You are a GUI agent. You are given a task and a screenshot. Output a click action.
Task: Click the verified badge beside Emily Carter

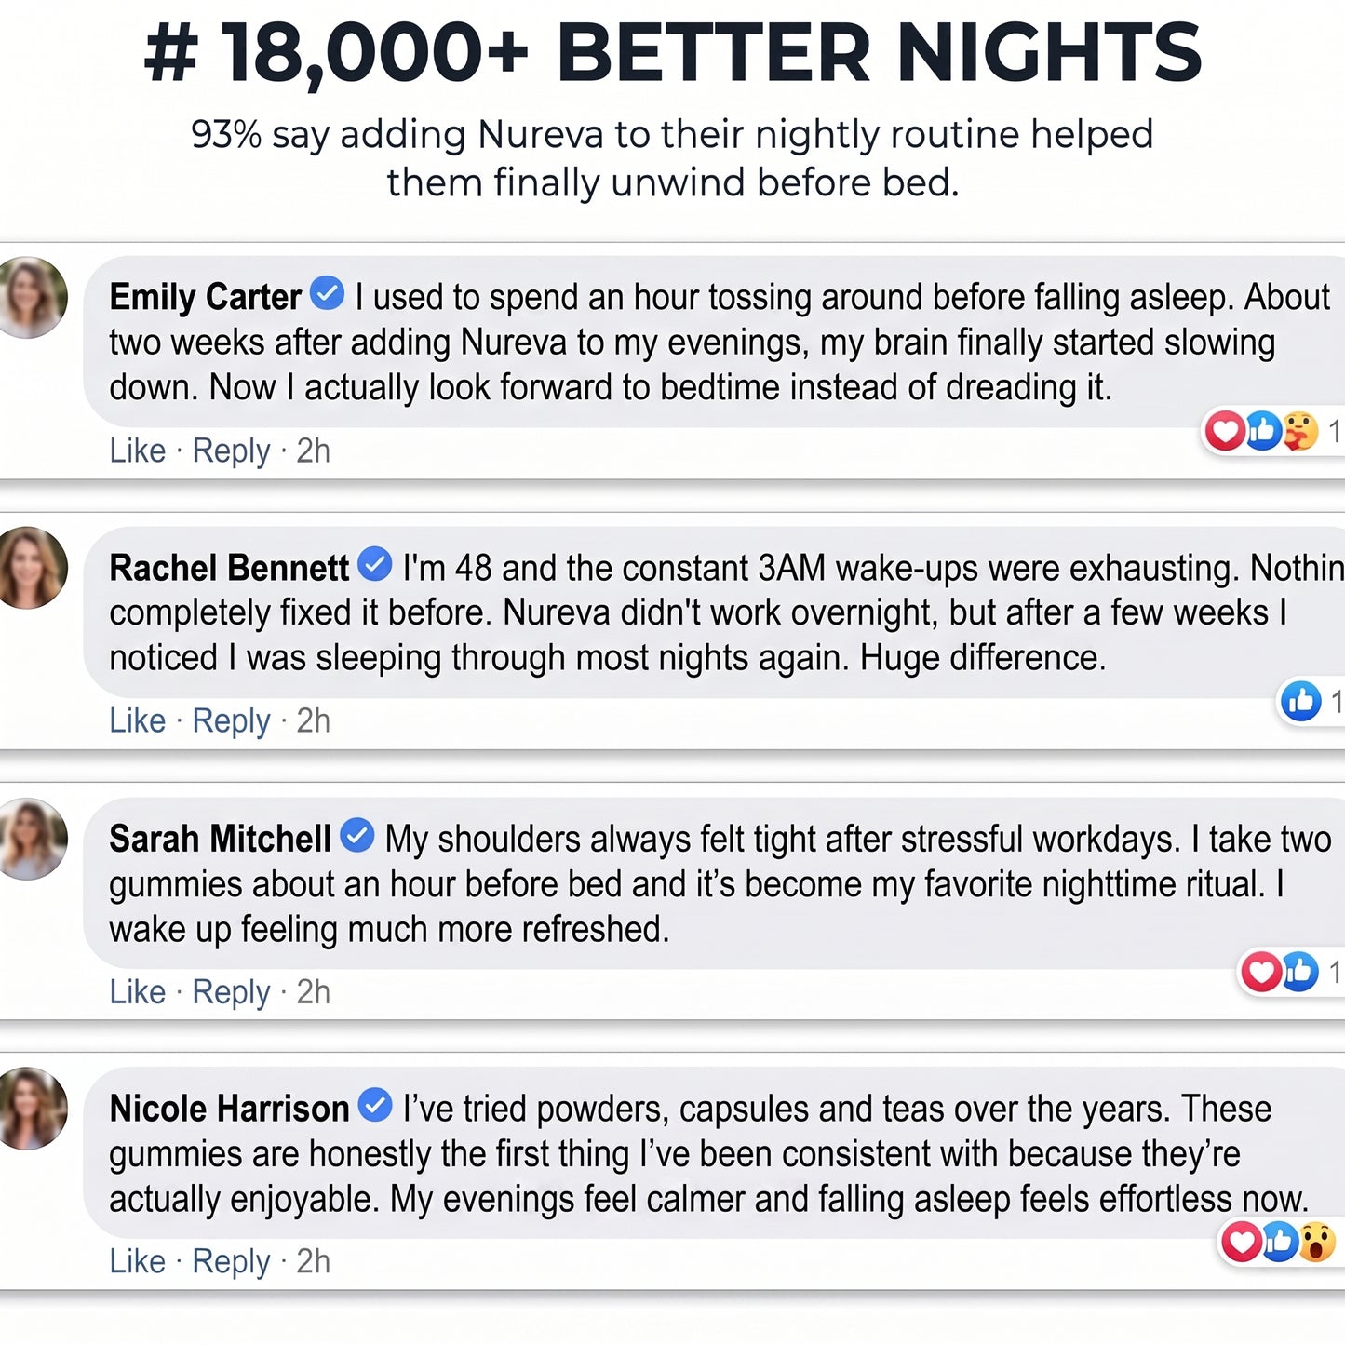click(327, 294)
